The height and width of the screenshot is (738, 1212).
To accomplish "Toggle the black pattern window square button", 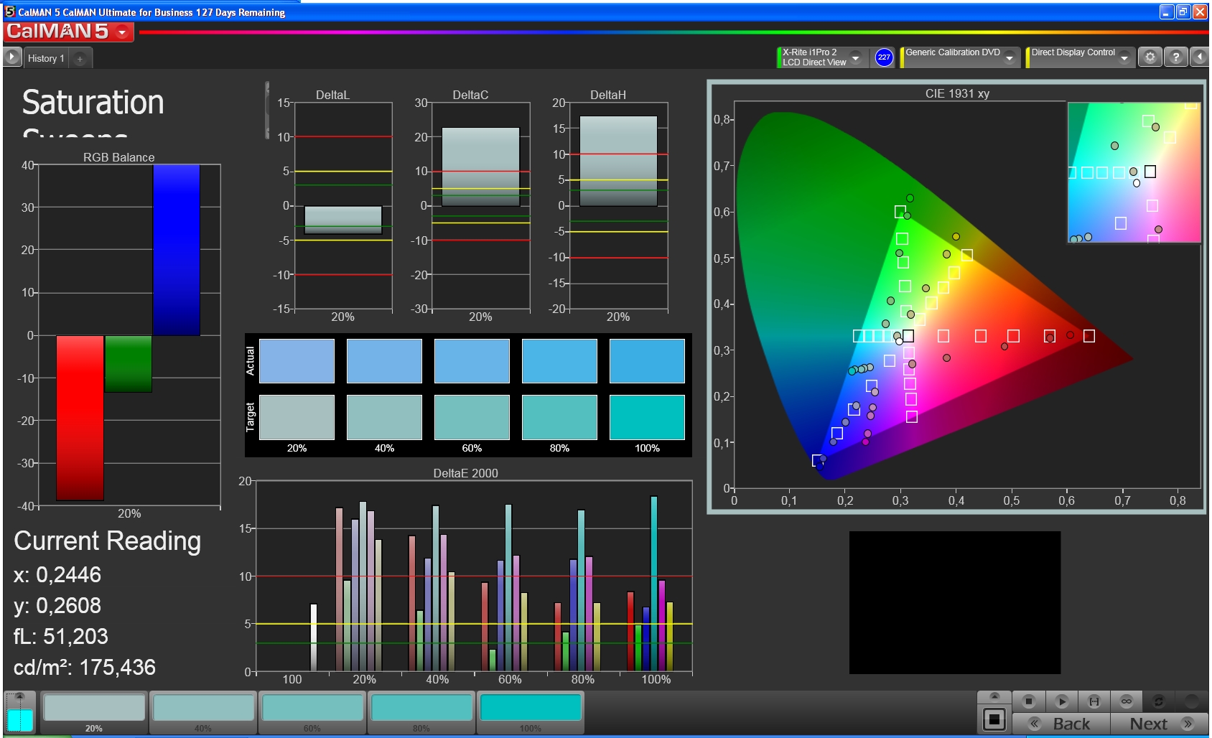I will tap(994, 719).
